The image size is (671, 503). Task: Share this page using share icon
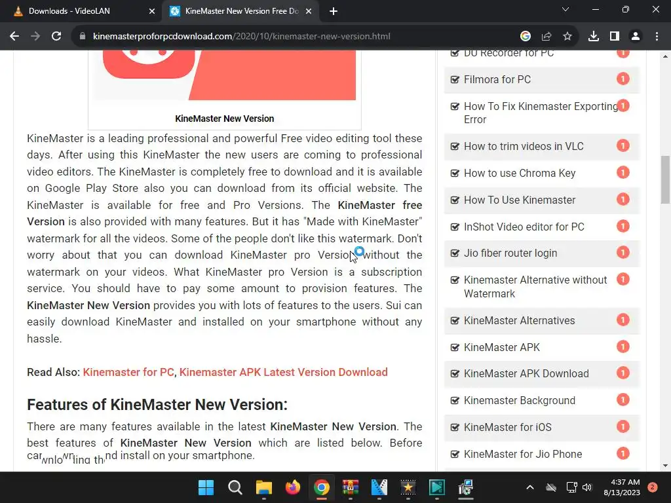point(546,37)
